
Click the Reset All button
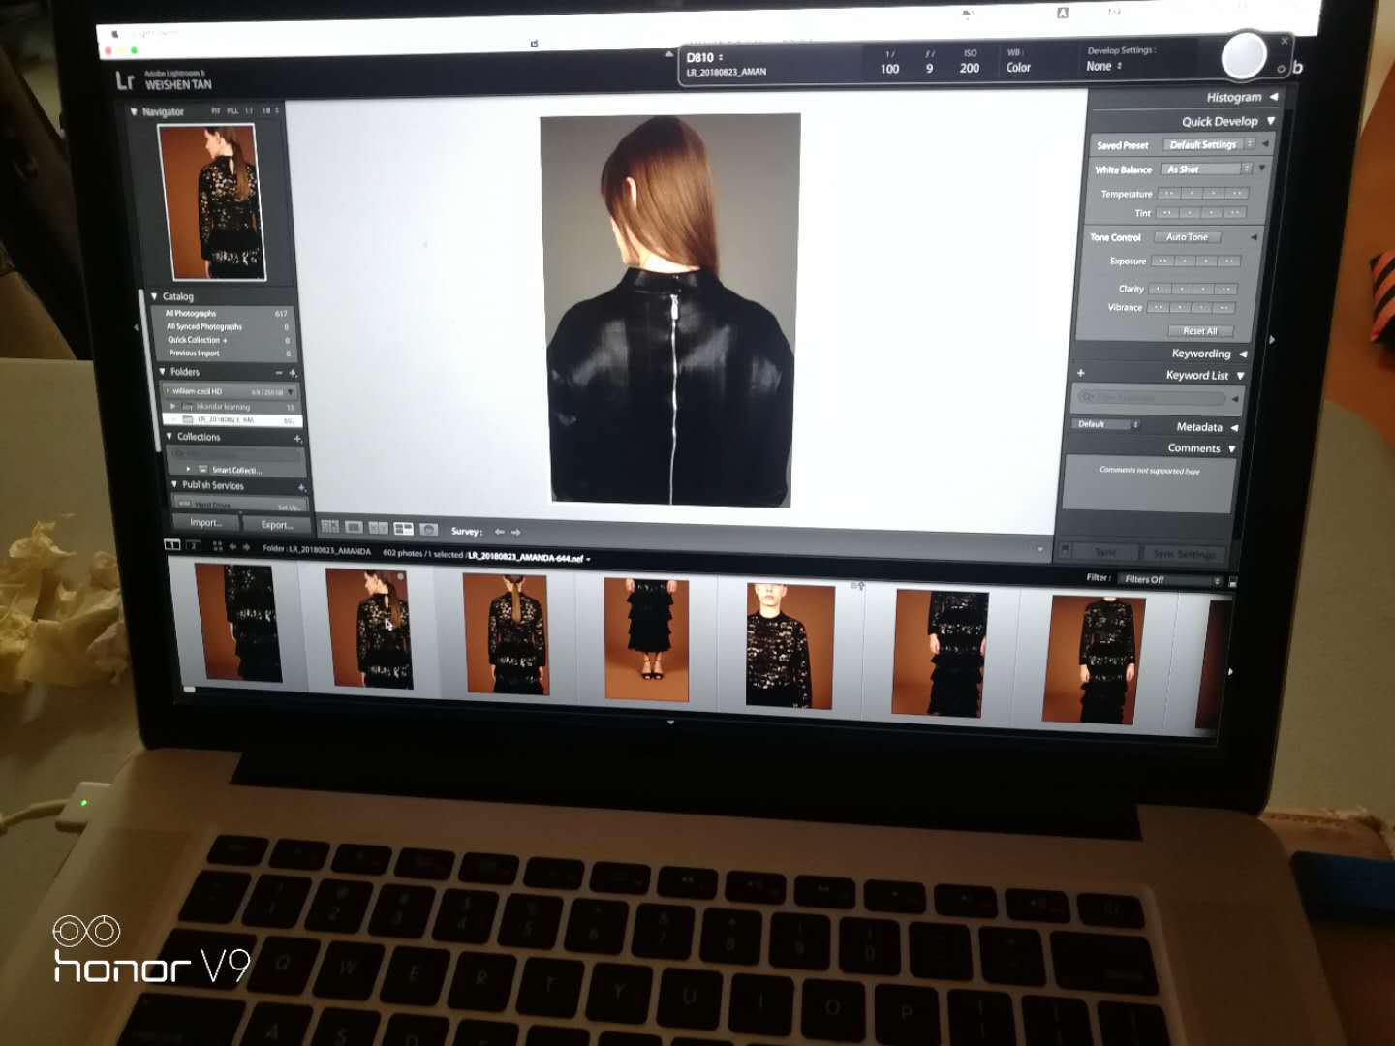click(1199, 331)
